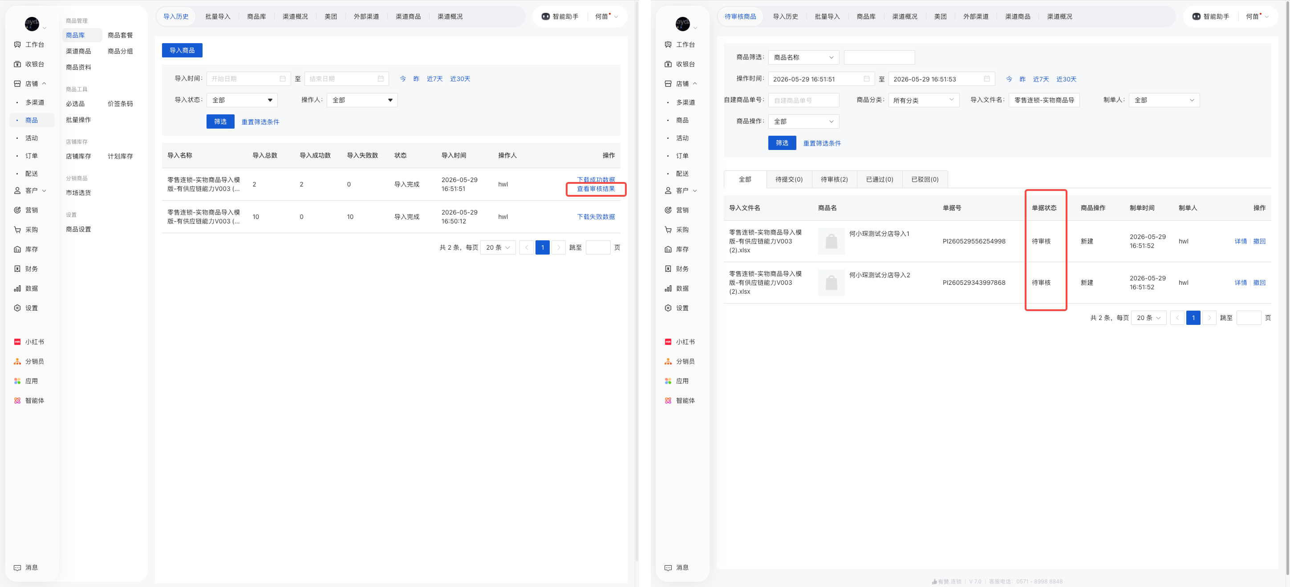Click 近7天 shortcut in left window
The image size is (1290, 587).
point(434,79)
